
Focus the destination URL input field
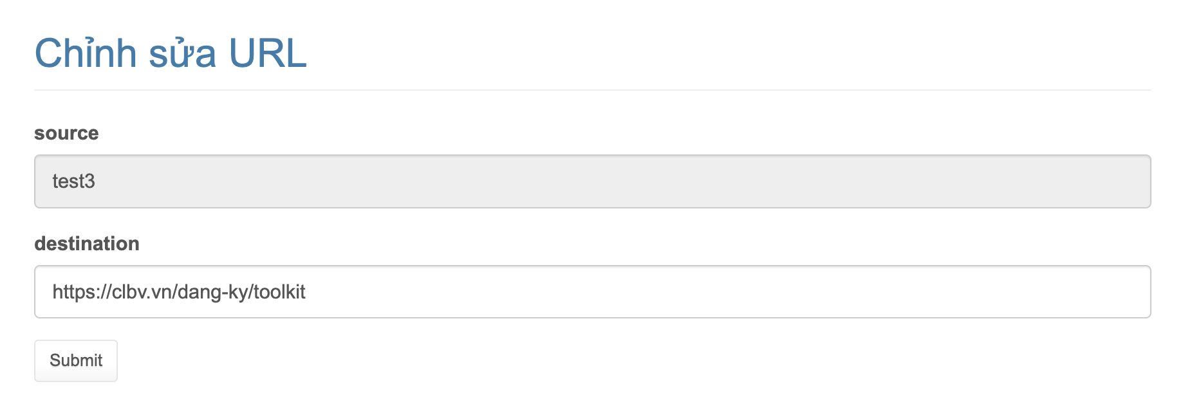[x=592, y=291]
